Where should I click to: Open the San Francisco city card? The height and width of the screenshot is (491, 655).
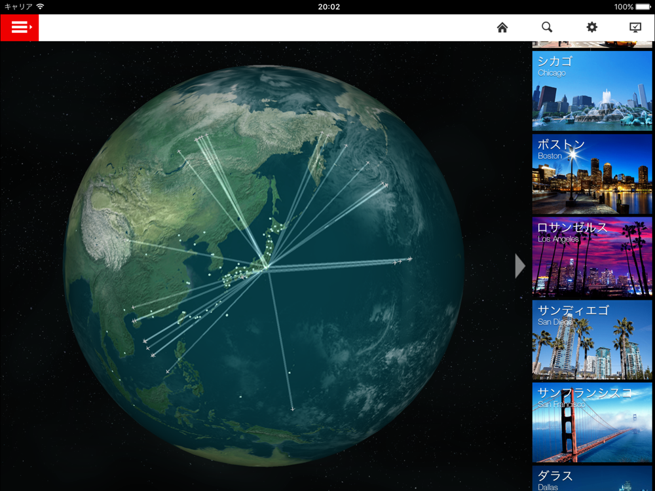pos(592,422)
